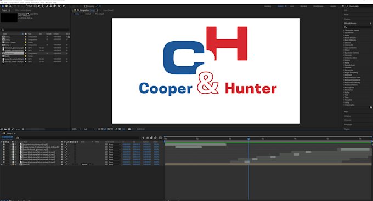This screenshot has height=201, width=373.
Task: Select the Hand tool
Action: click(x=7, y=6)
